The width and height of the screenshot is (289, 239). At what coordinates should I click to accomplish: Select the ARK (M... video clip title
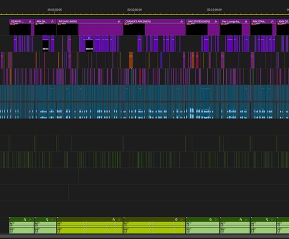41,21
